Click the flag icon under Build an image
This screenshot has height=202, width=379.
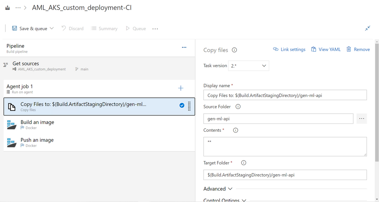tap(22, 128)
